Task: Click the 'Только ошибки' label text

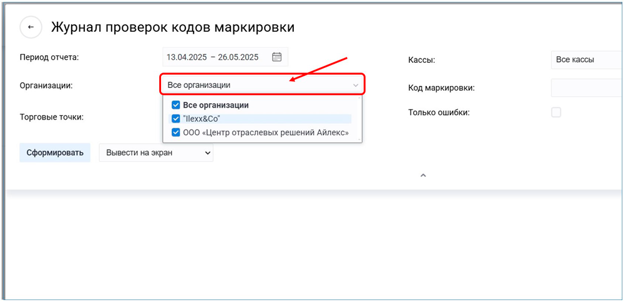Action: tap(439, 113)
